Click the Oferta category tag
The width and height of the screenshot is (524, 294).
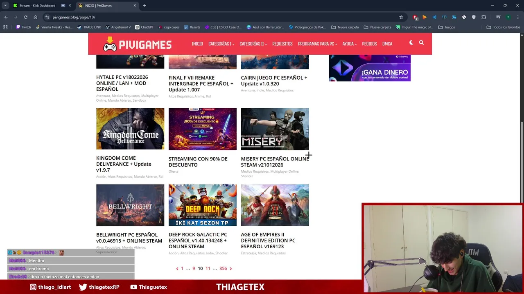[x=174, y=171]
